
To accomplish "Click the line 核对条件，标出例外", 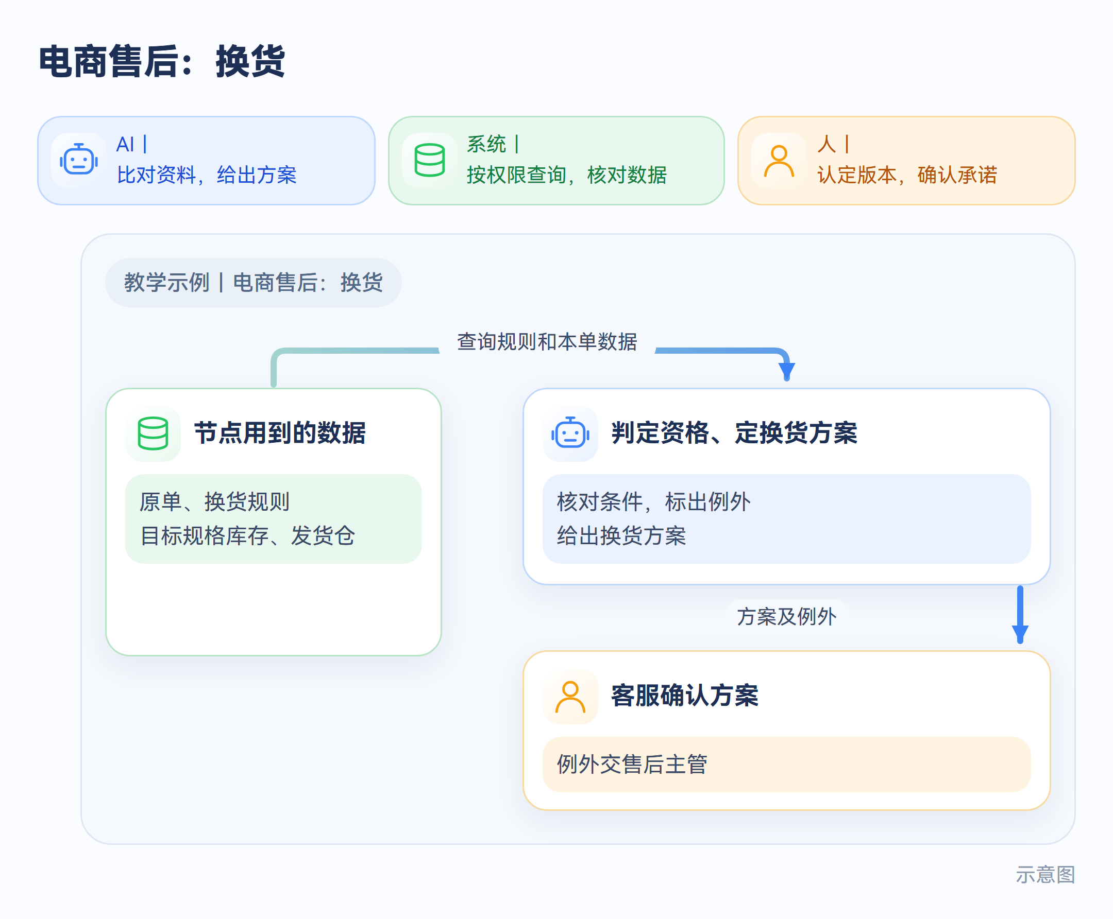I will pyautogui.click(x=654, y=501).
